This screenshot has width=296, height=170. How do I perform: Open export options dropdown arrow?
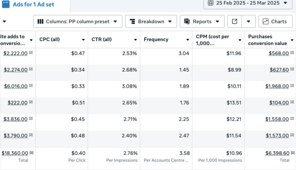248,21
